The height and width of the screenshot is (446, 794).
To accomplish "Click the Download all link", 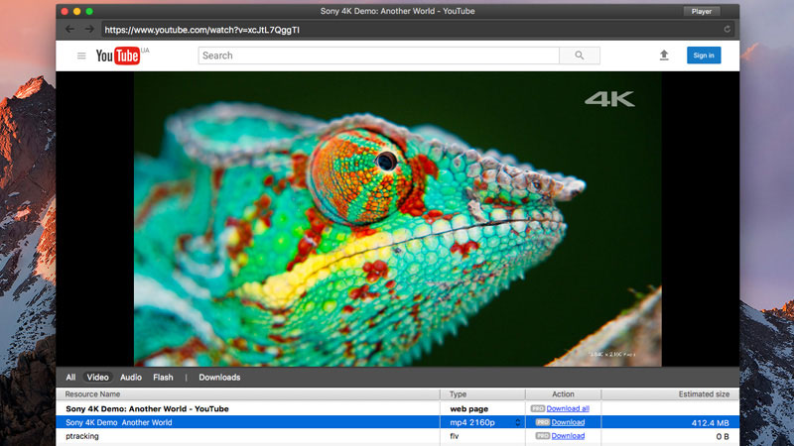I will coord(568,408).
